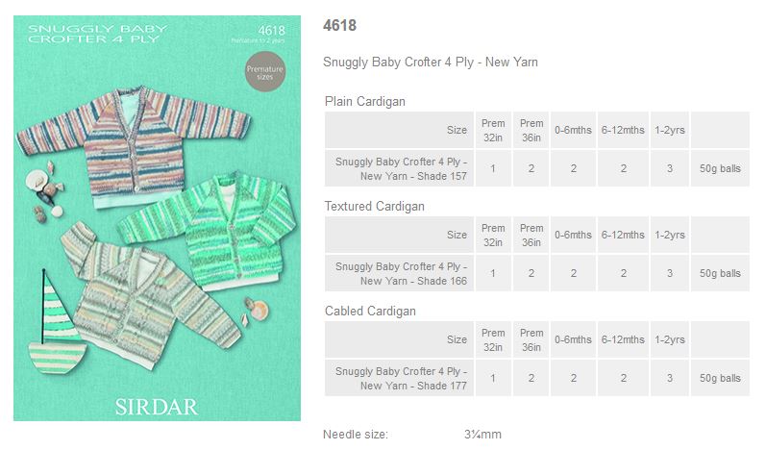Viewport: 766px width, 450px height.
Task: Click '6-12mths' header in Cabled Cardigan table
Action: (623, 339)
